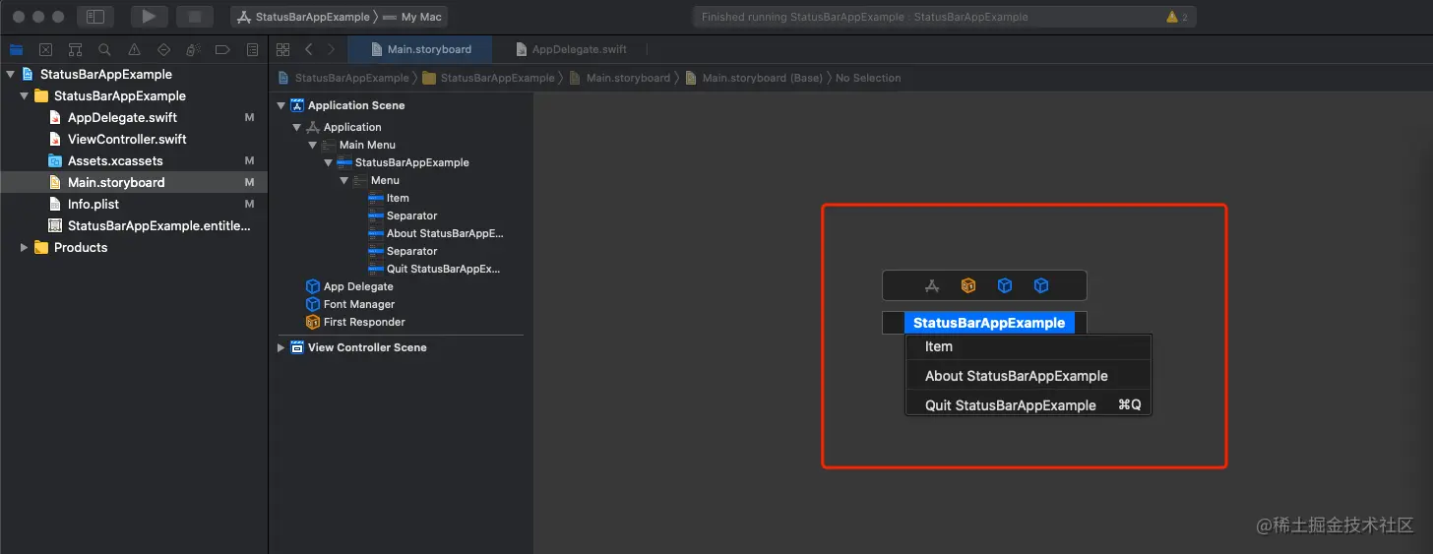The width and height of the screenshot is (1433, 554).
Task: Click Main.storyboard in the jump bar
Action: (x=619, y=78)
